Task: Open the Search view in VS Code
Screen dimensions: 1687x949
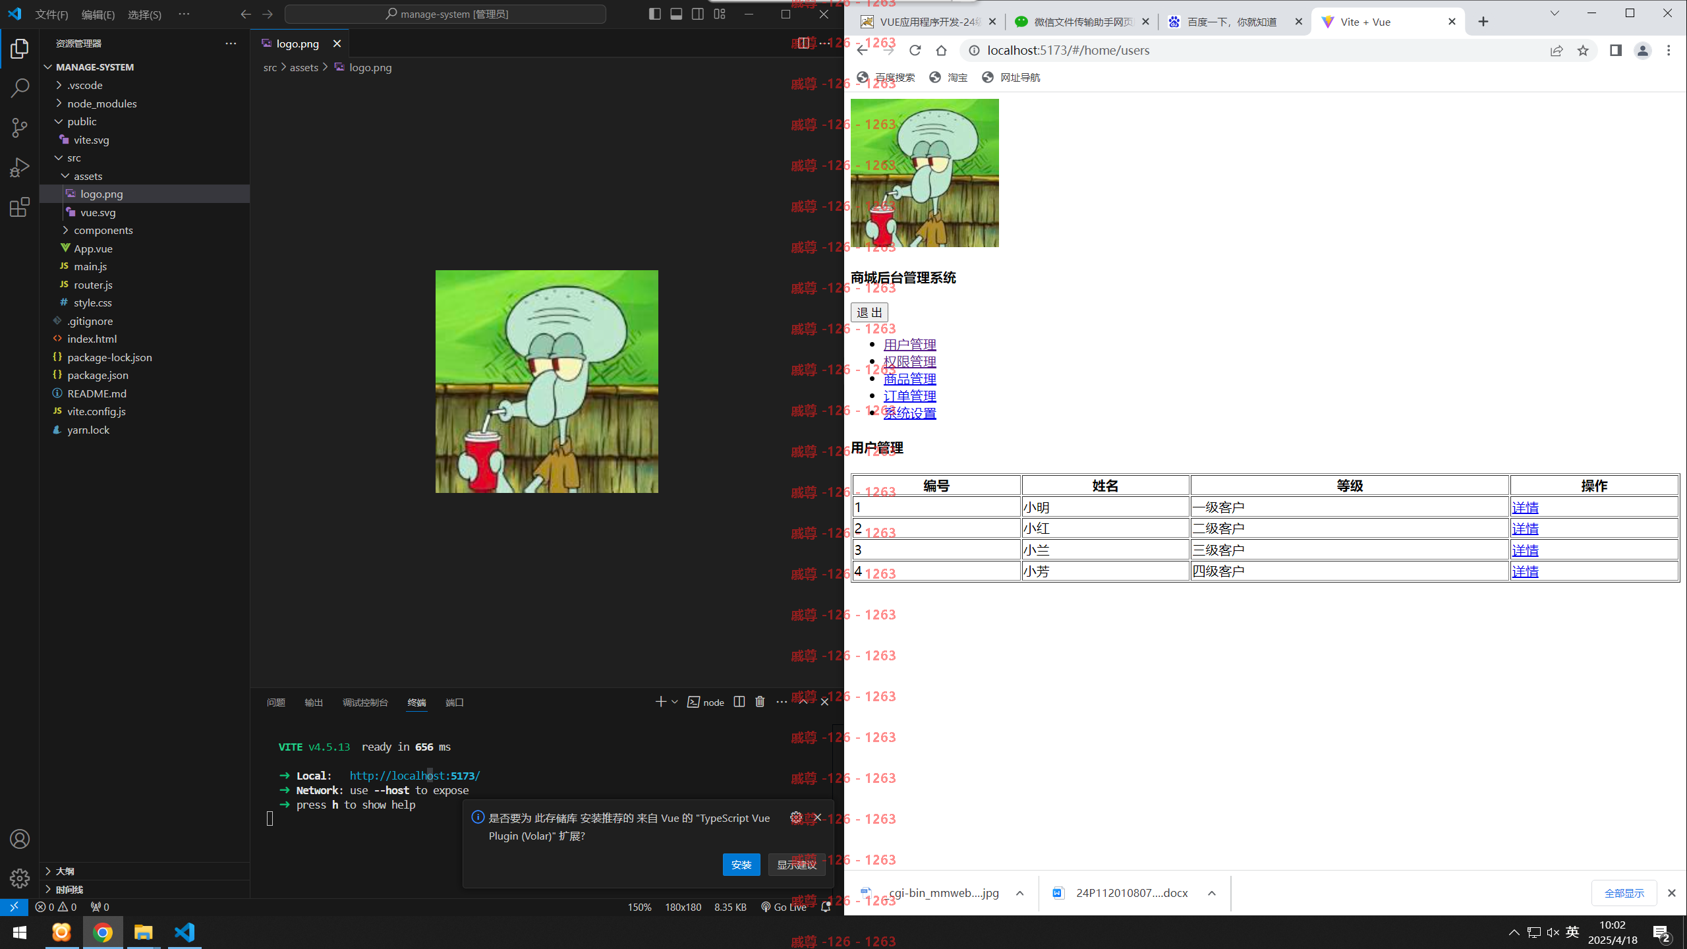Action: click(20, 88)
